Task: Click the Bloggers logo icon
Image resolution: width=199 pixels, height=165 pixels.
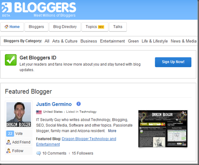Action: (x=7, y=7)
